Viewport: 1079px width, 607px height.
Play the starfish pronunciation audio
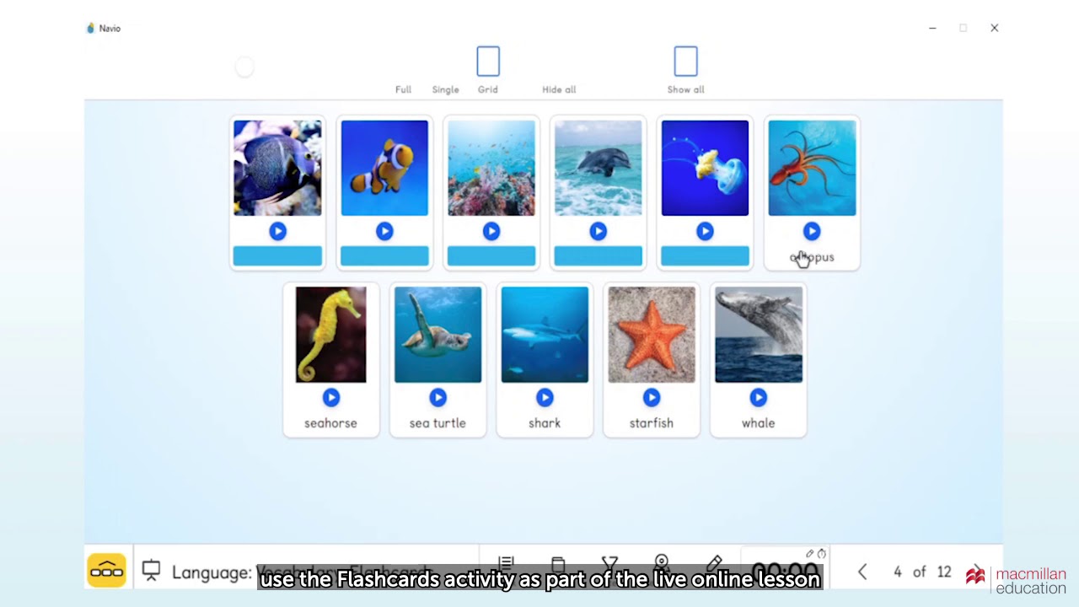tap(652, 397)
